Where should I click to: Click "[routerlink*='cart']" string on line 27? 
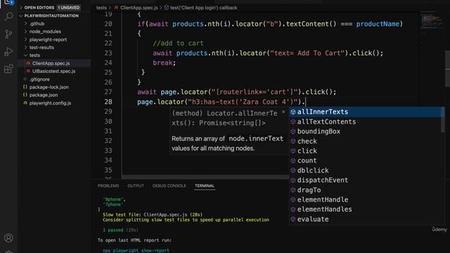click(x=255, y=92)
